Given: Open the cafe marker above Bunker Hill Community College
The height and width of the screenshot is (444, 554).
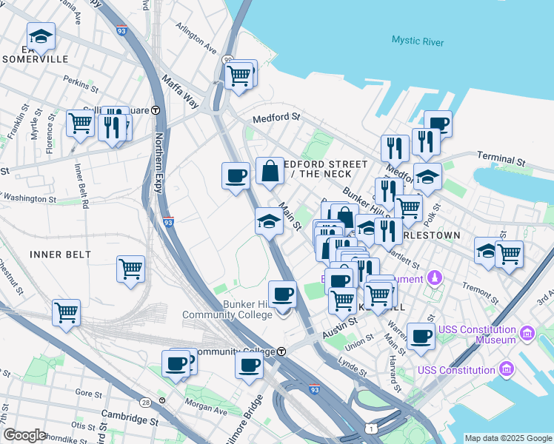Looking at the screenshot, I should [282, 294].
